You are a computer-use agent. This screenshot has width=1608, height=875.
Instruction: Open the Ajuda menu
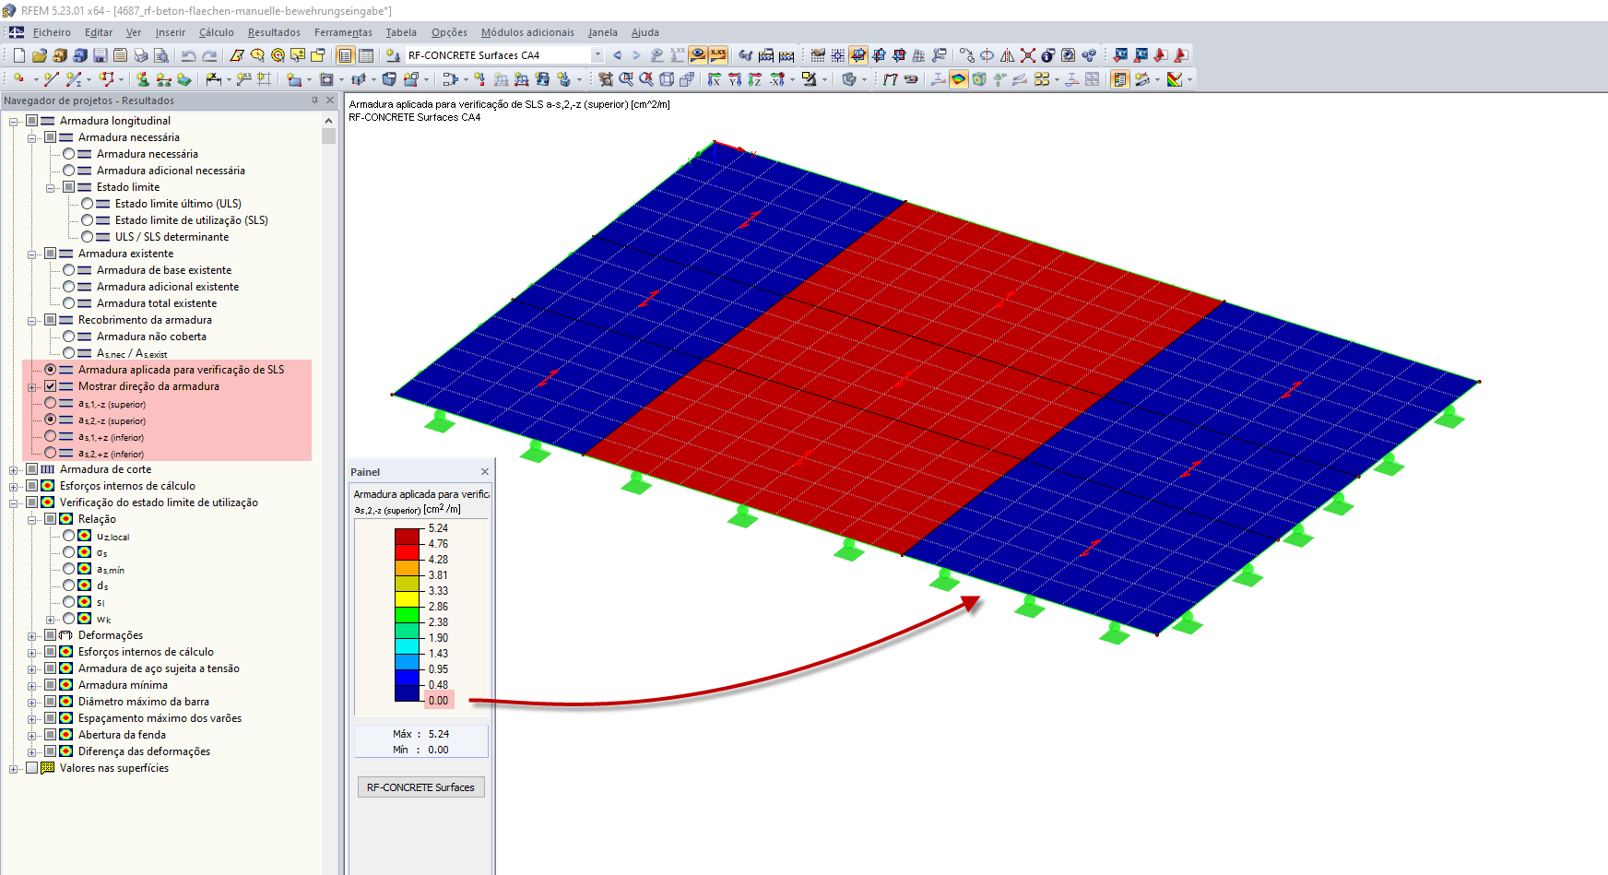pos(645,32)
